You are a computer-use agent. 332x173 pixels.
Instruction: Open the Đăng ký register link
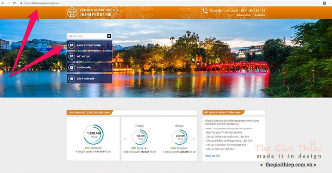pyautogui.click(x=260, y=15)
